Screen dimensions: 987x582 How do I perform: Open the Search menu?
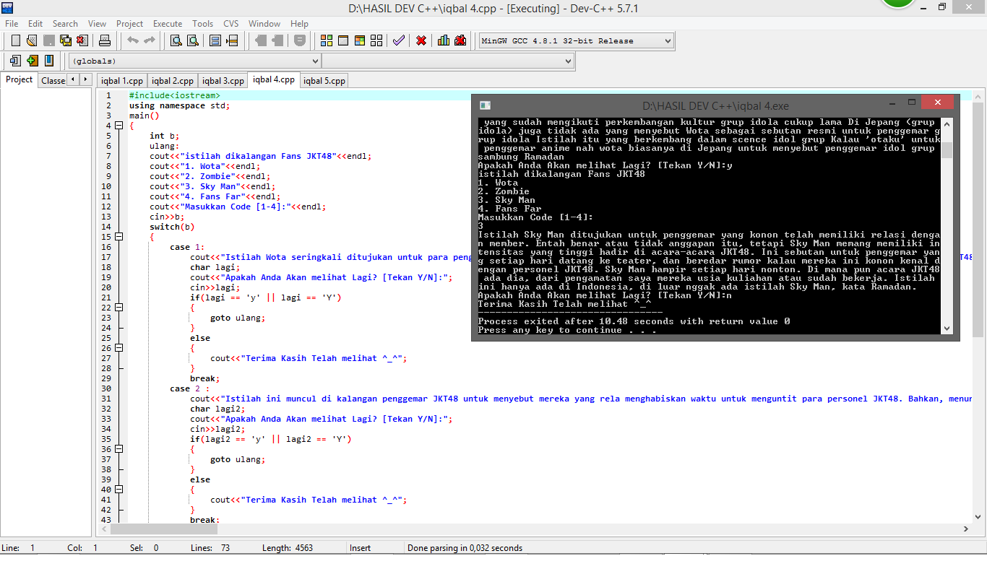(x=65, y=24)
